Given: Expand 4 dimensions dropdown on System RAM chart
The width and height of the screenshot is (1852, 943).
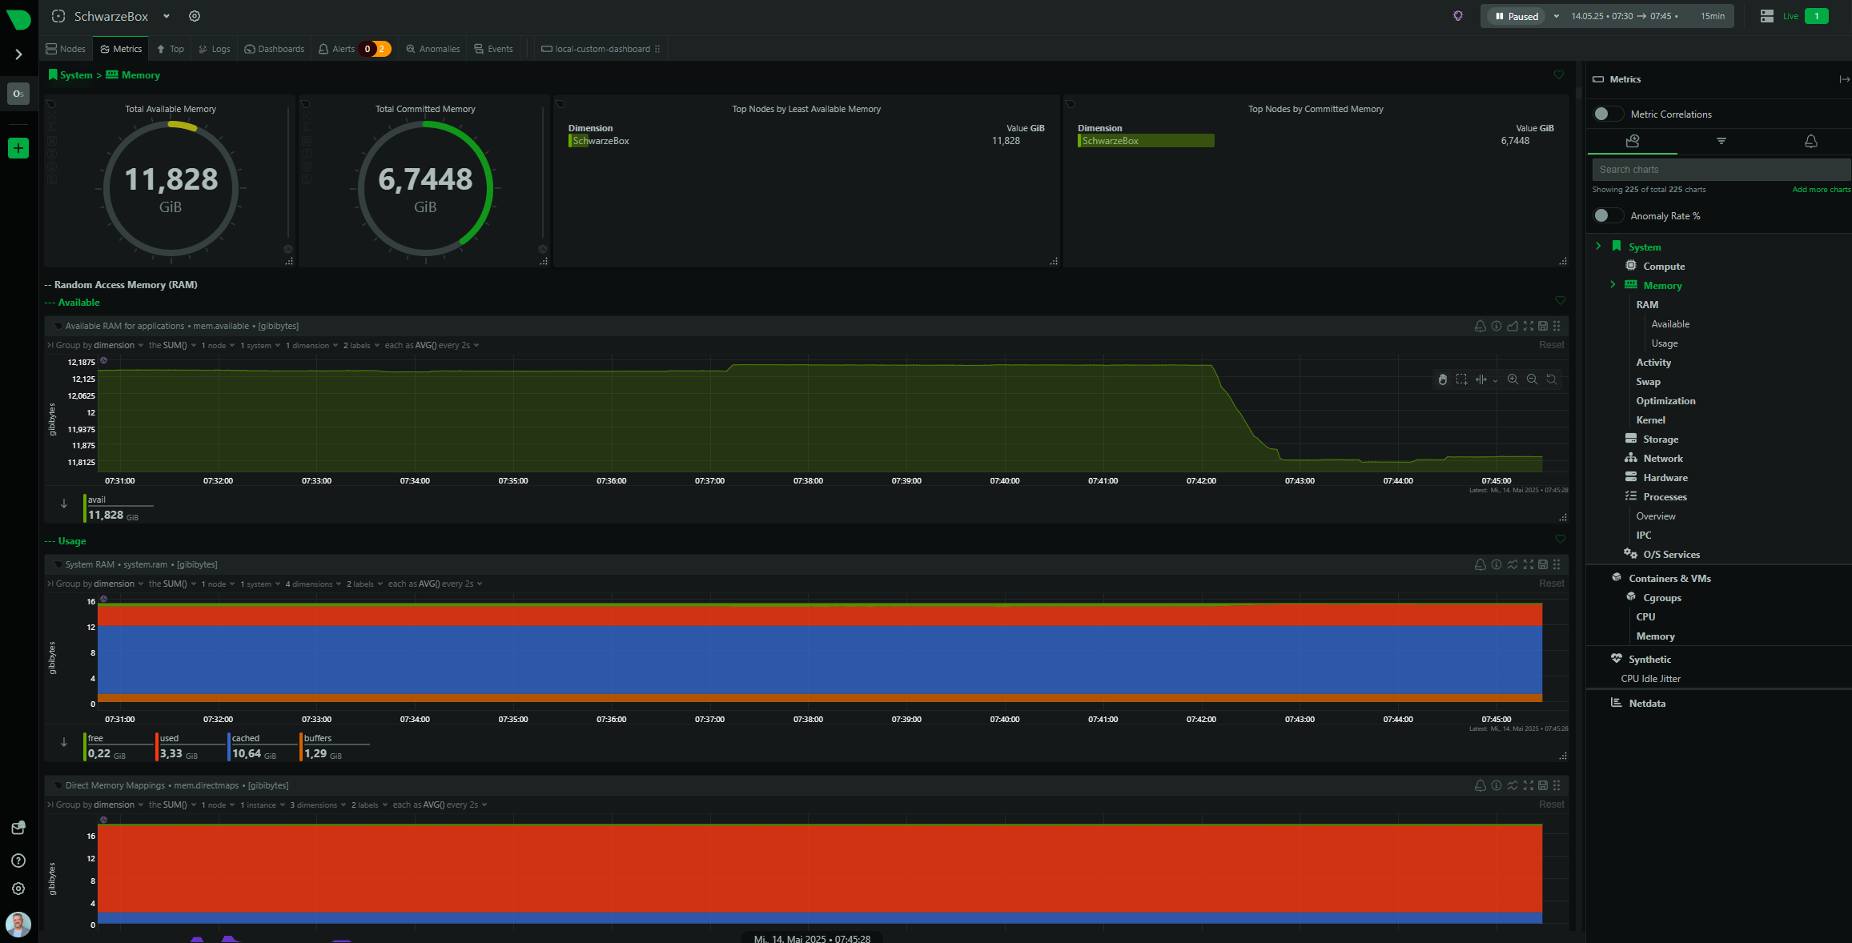Looking at the screenshot, I should coord(313,584).
